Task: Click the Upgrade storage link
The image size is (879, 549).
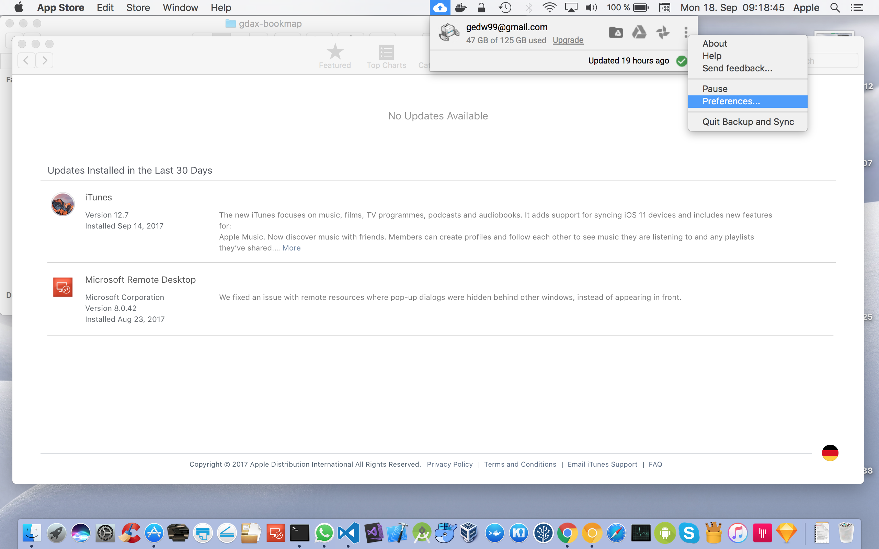Action: (x=568, y=40)
